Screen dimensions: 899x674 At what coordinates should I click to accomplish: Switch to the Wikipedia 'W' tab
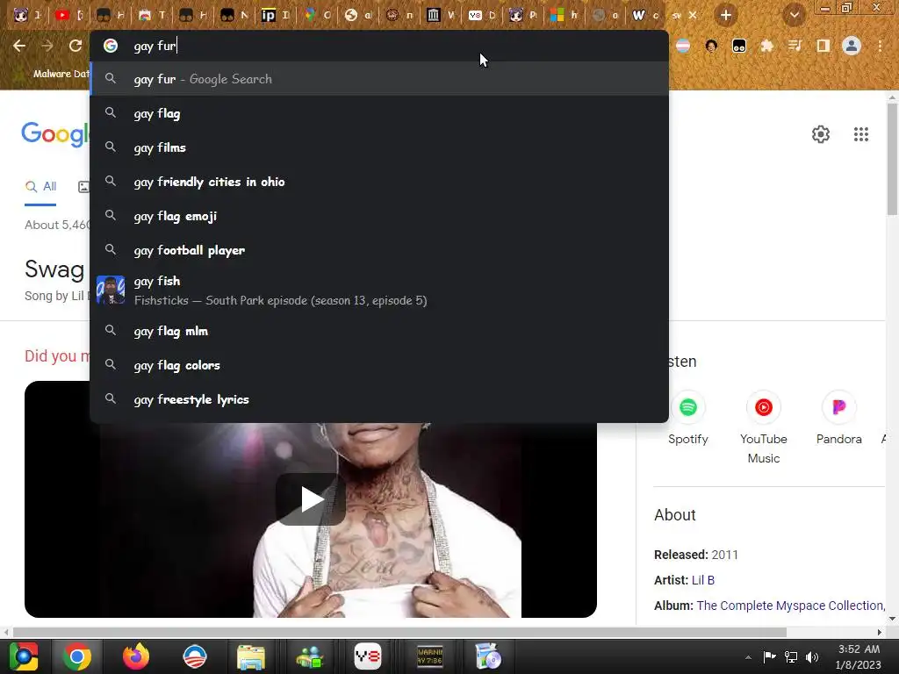point(646,16)
